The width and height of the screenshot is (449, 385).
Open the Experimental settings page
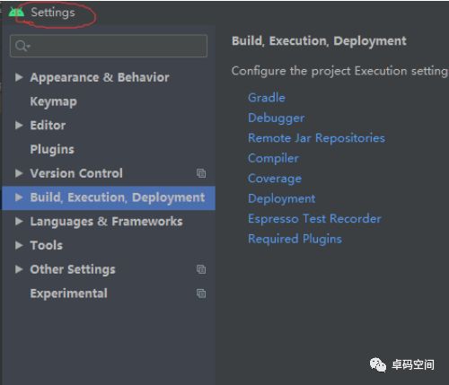click(x=68, y=293)
